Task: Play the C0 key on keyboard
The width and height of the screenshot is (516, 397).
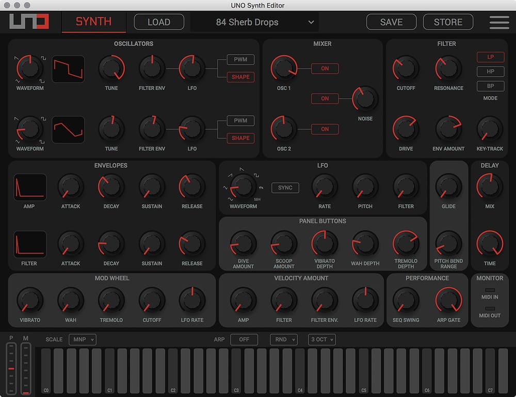Action: tap(46, 371)
